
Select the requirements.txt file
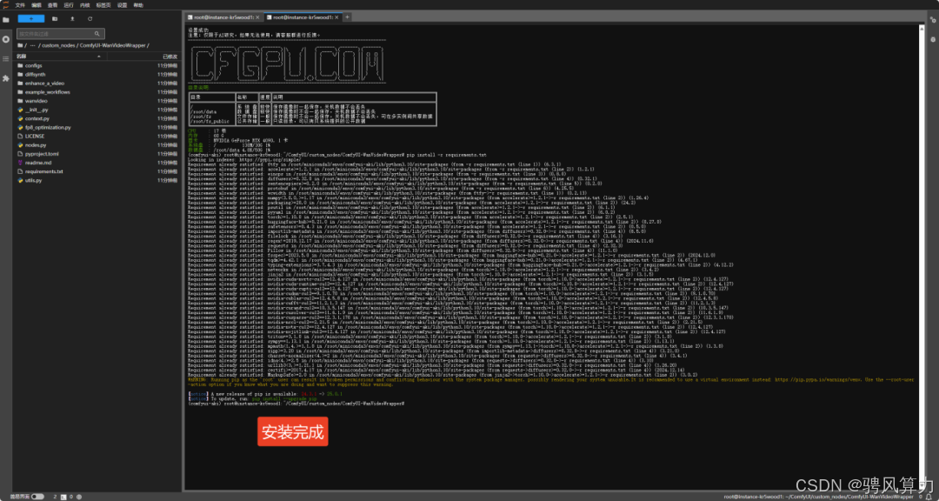pos(97,171)
